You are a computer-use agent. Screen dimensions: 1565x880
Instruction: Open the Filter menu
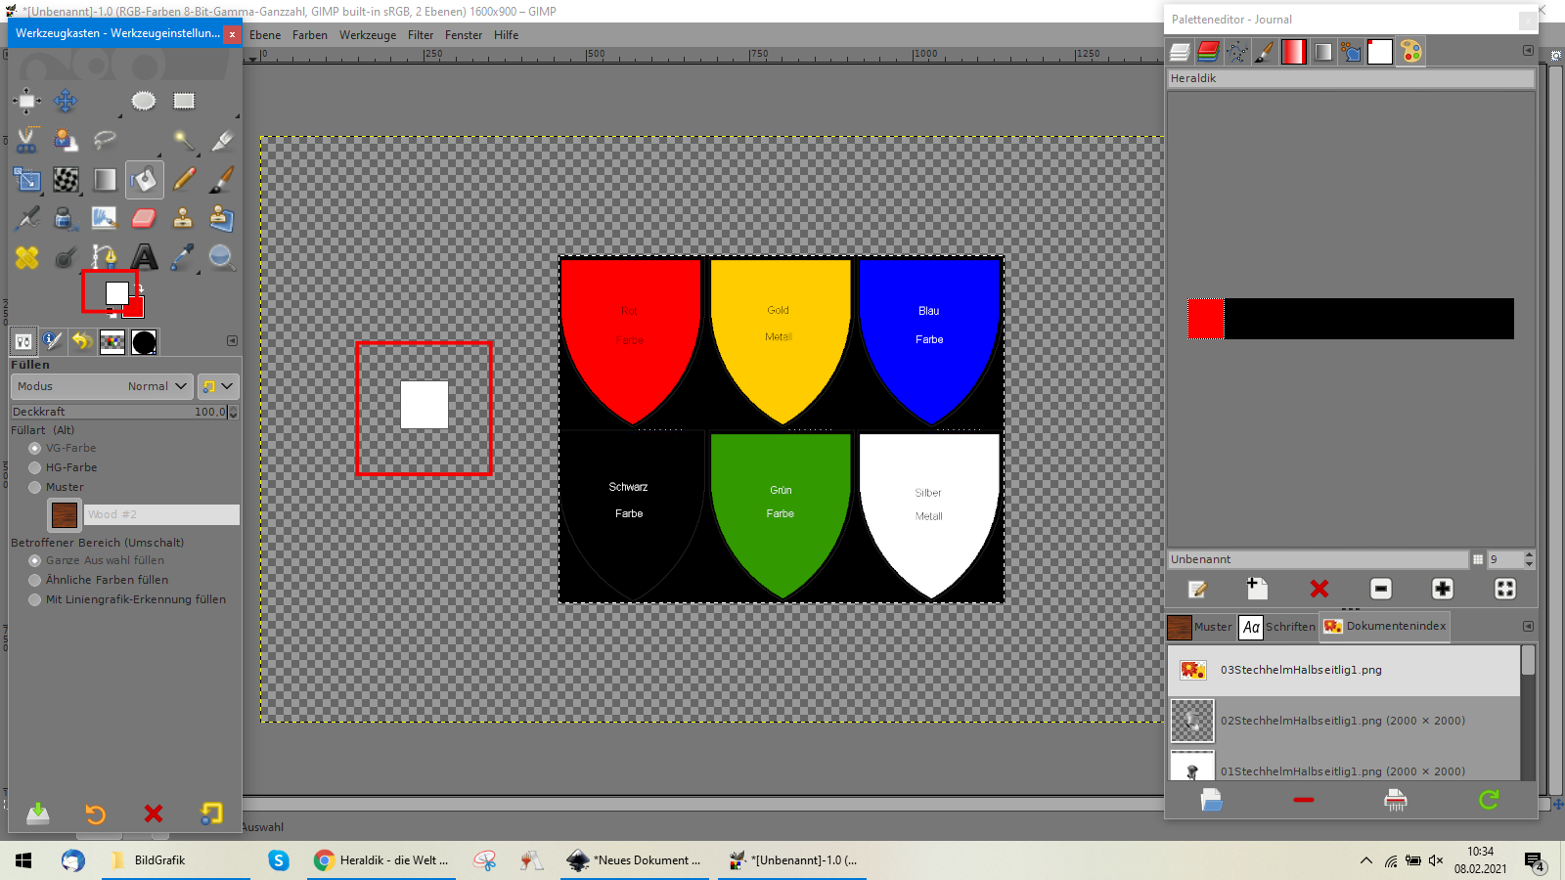421,35
